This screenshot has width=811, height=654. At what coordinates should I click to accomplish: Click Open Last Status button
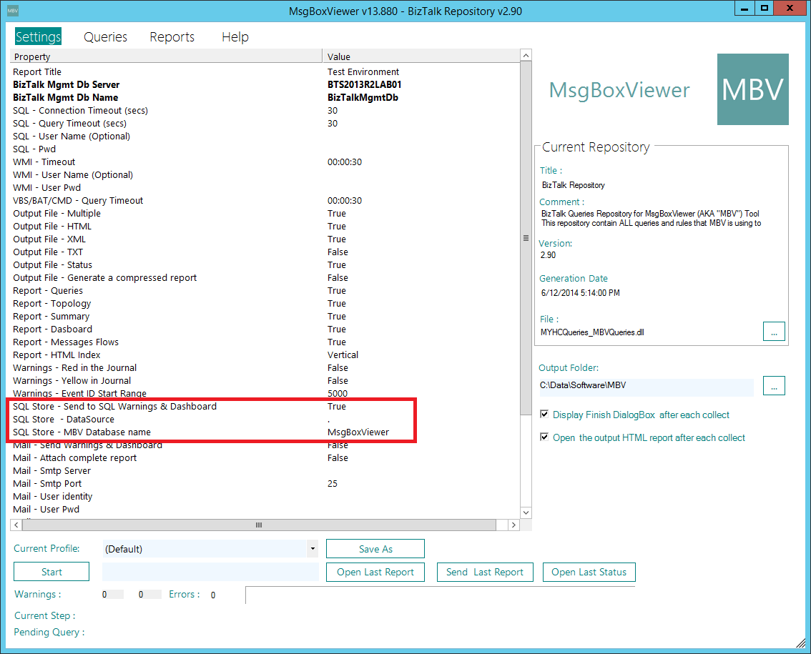tap(589, 572)
